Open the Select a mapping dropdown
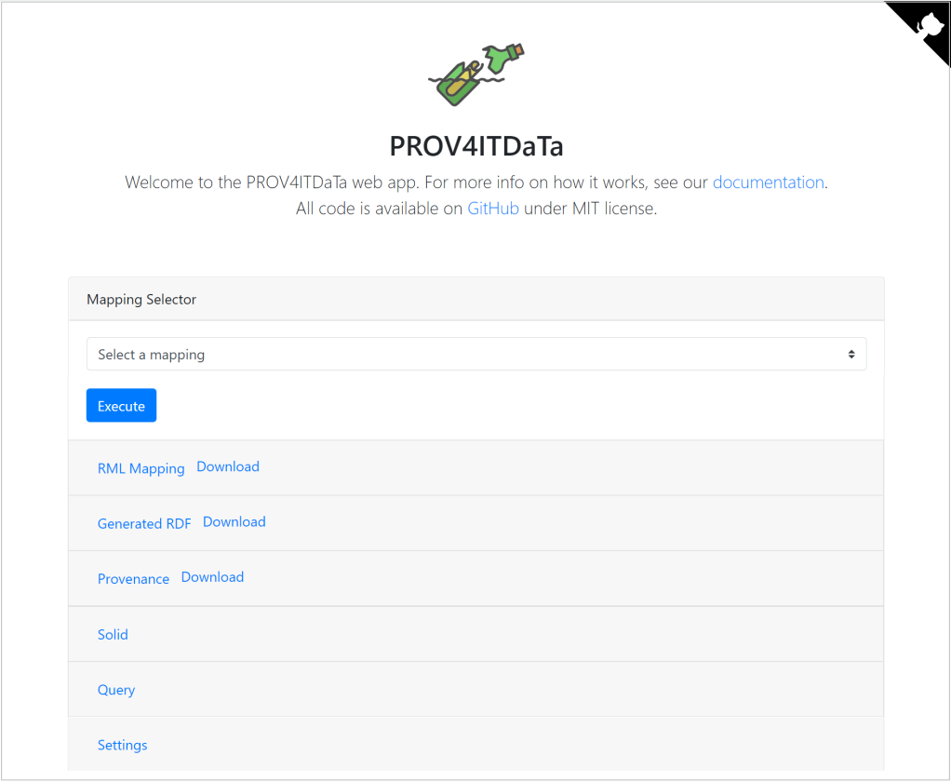 [476, 354]
